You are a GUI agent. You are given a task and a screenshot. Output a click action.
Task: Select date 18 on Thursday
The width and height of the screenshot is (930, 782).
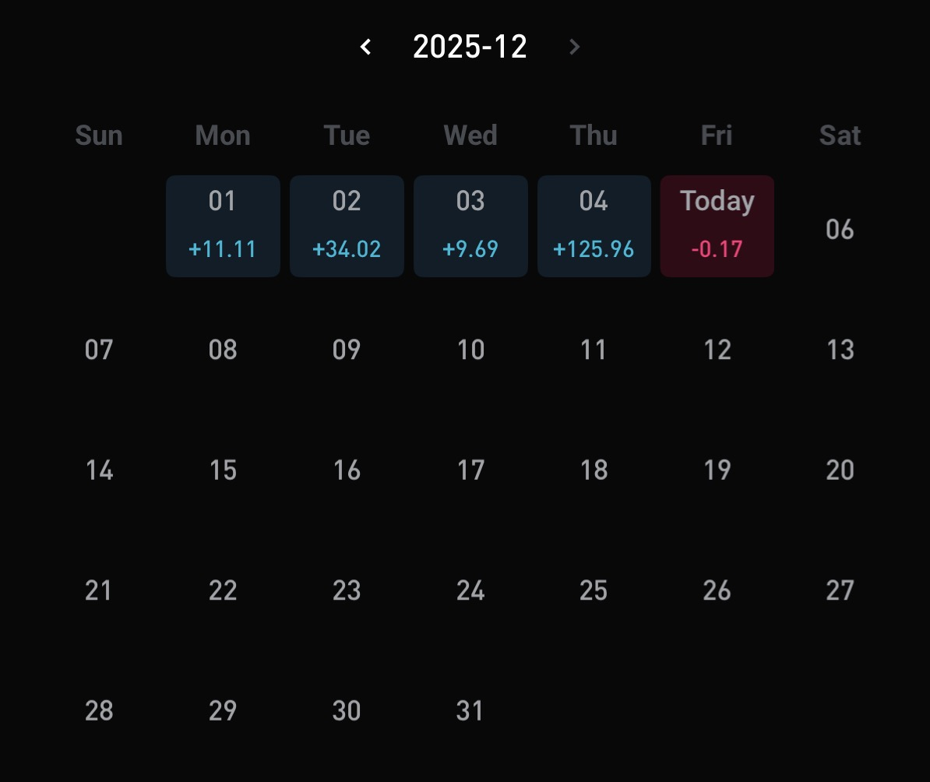point(594,470)
